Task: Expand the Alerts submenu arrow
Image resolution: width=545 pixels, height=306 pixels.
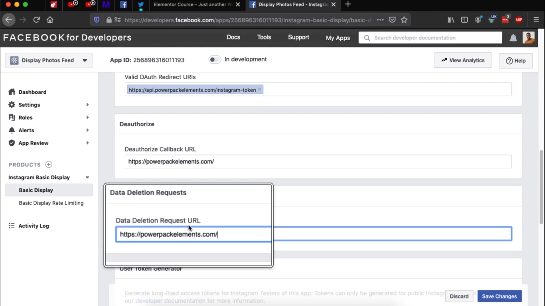Action: [87, 130]
